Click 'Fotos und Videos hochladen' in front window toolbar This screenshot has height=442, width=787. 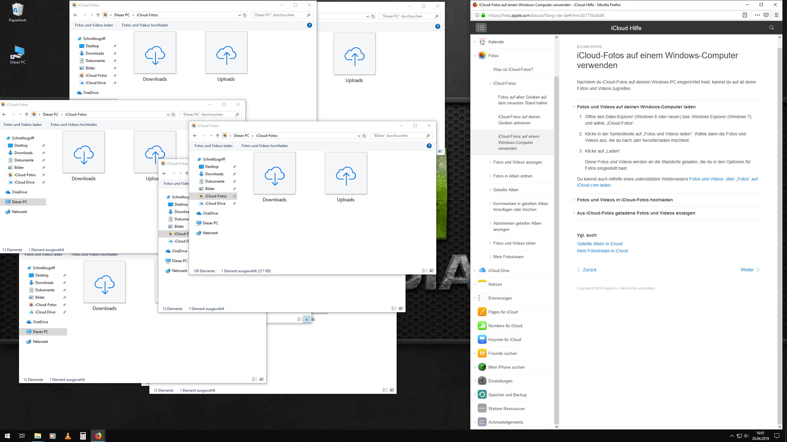[264, 146]
